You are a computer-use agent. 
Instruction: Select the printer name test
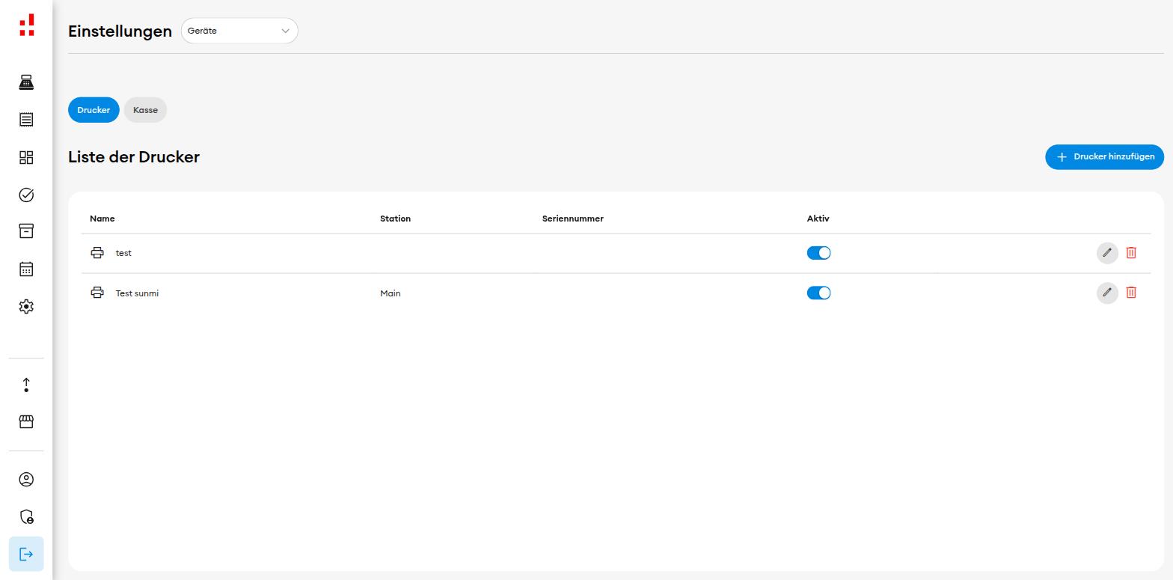123,253
